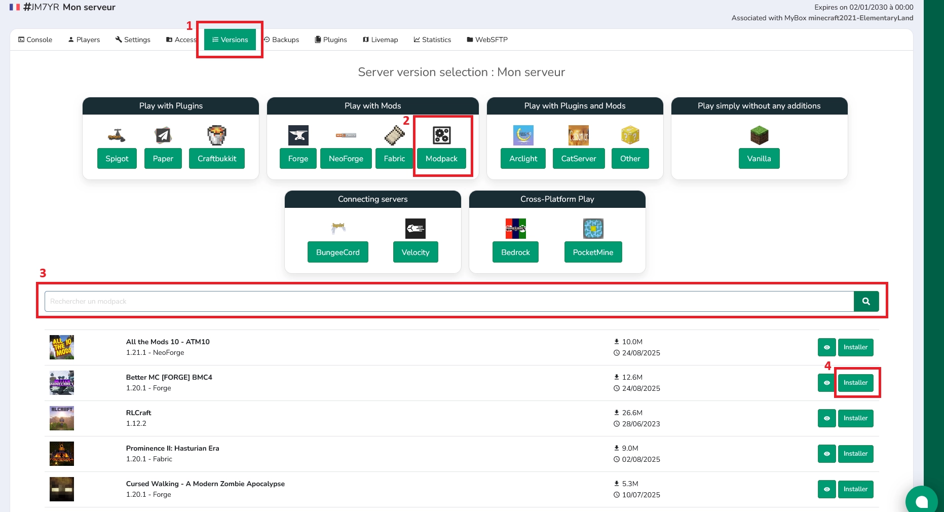Click the Modpack gears icon
944x512 pixels.
pos(442,135)
